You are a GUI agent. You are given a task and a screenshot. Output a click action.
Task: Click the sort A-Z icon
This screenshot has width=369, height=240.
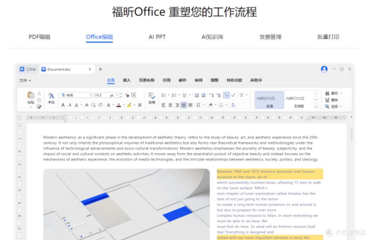tap(233, 105)
